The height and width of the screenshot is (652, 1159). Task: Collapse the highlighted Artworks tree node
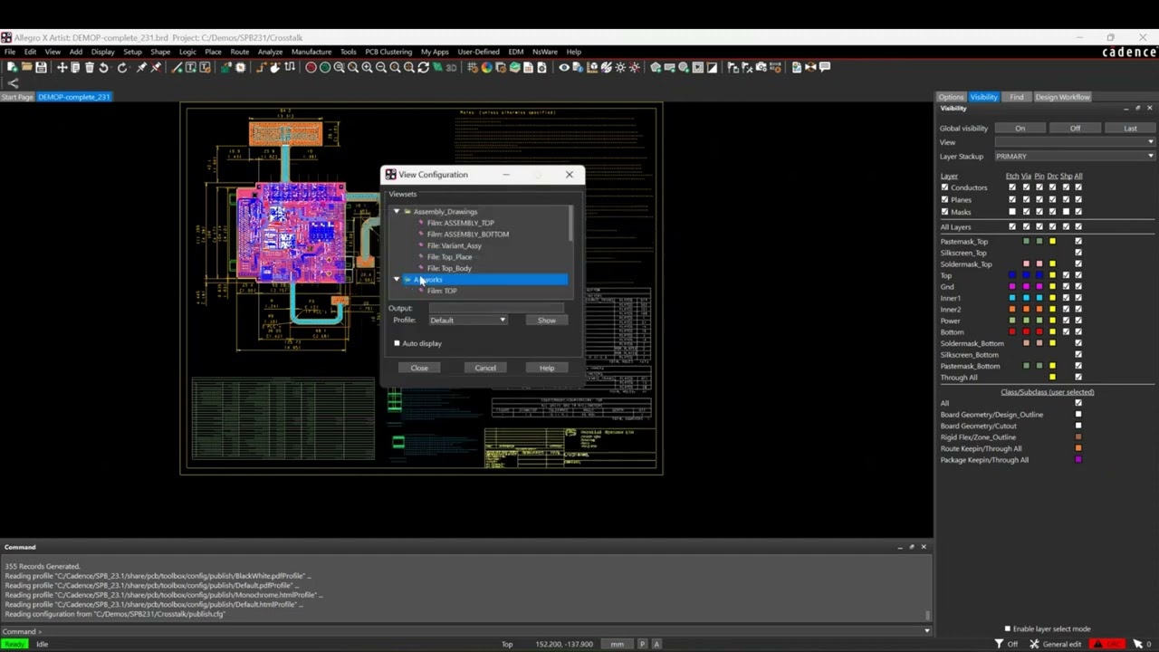396,279
